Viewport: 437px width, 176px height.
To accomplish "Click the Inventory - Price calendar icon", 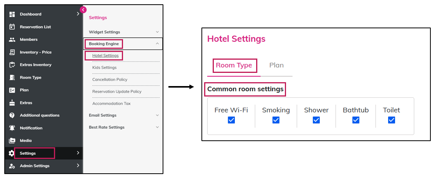I will pyautogui.click(x=12, y=52).
